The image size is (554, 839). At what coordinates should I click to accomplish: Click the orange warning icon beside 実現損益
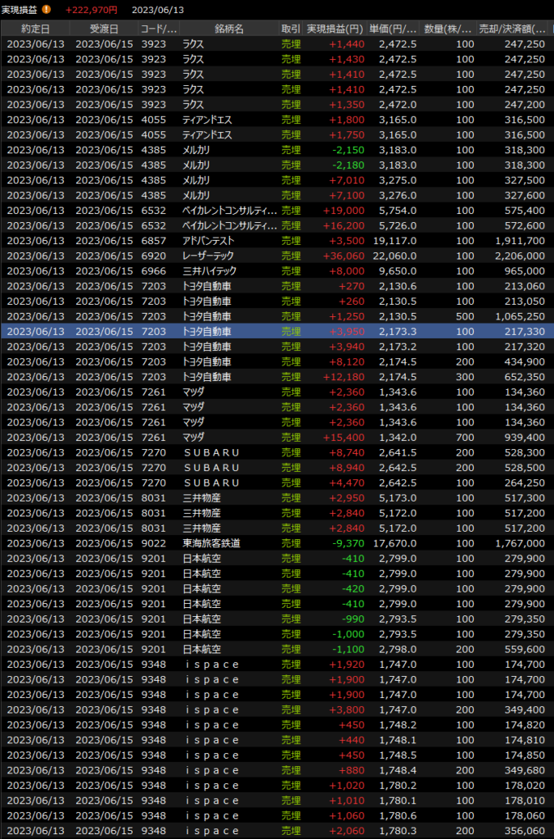pyautogui.click(x=46, y=10)
